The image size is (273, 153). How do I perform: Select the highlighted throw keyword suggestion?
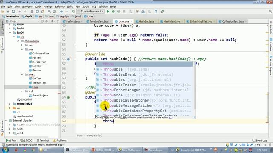click(145, 64)
